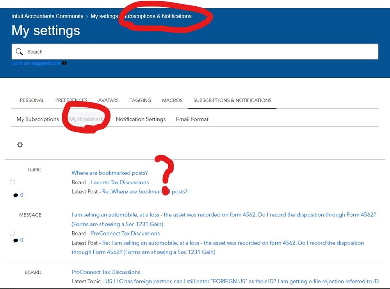Open ProConnect Tax Discussions board heading link
The height and width of the screenshot is (289, 390).
(106, 272)
